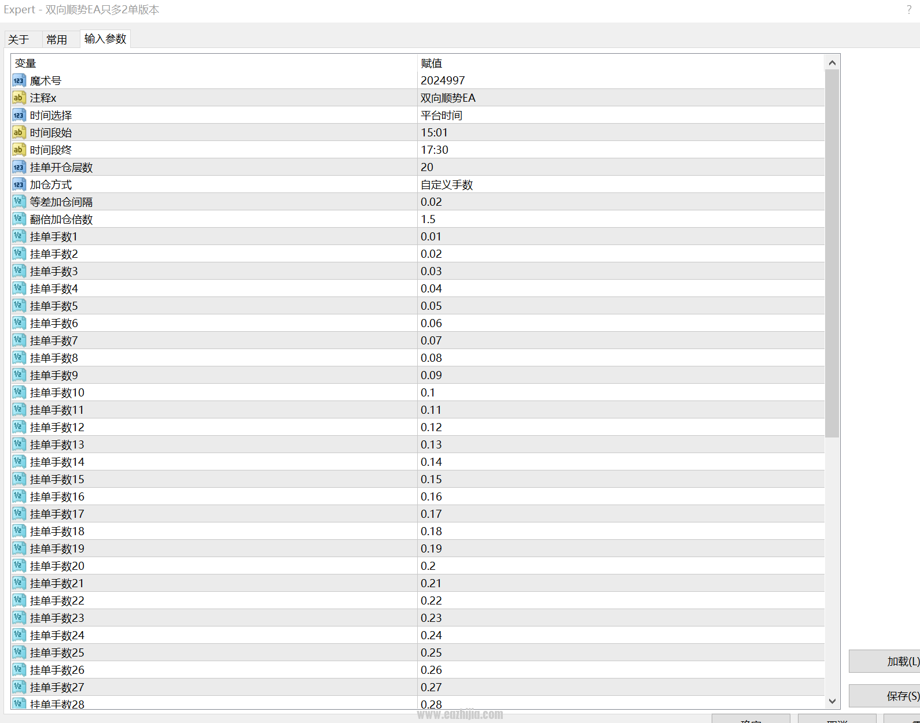Click the integer icon beside 魔术号

(19, 80)
